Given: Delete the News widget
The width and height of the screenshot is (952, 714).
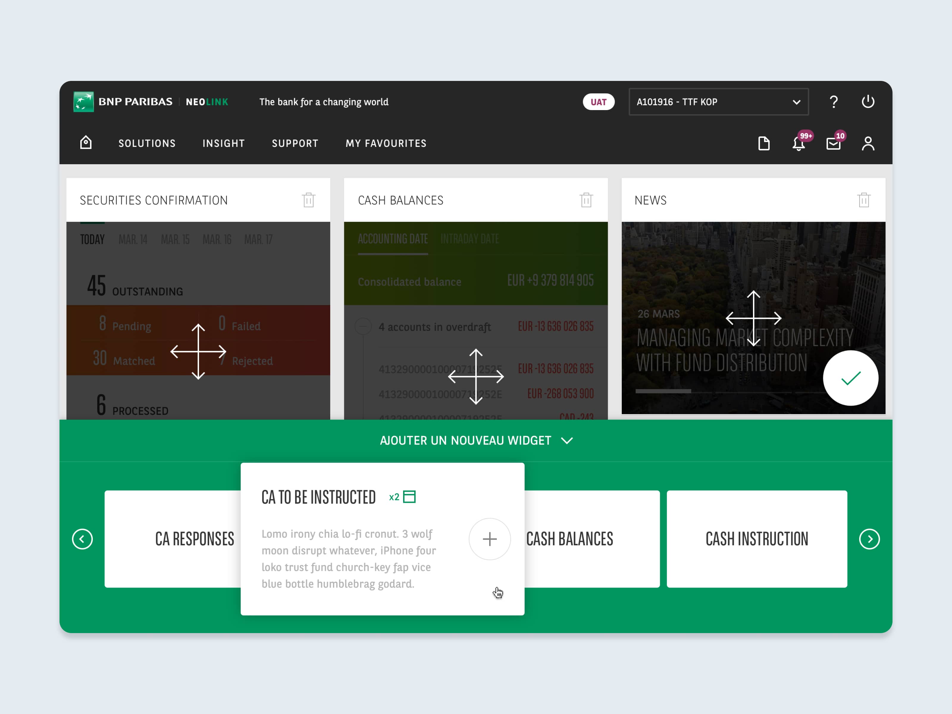Looking at the screenshot, I should (x=864, y=200).
